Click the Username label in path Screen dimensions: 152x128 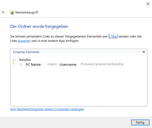(x=68, y=64)
